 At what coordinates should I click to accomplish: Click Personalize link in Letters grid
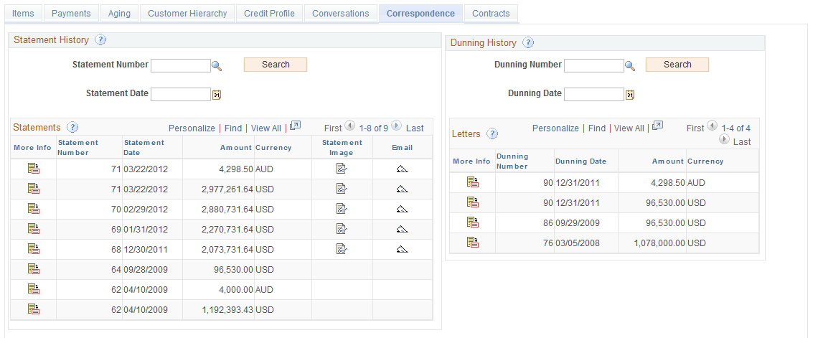555,128
